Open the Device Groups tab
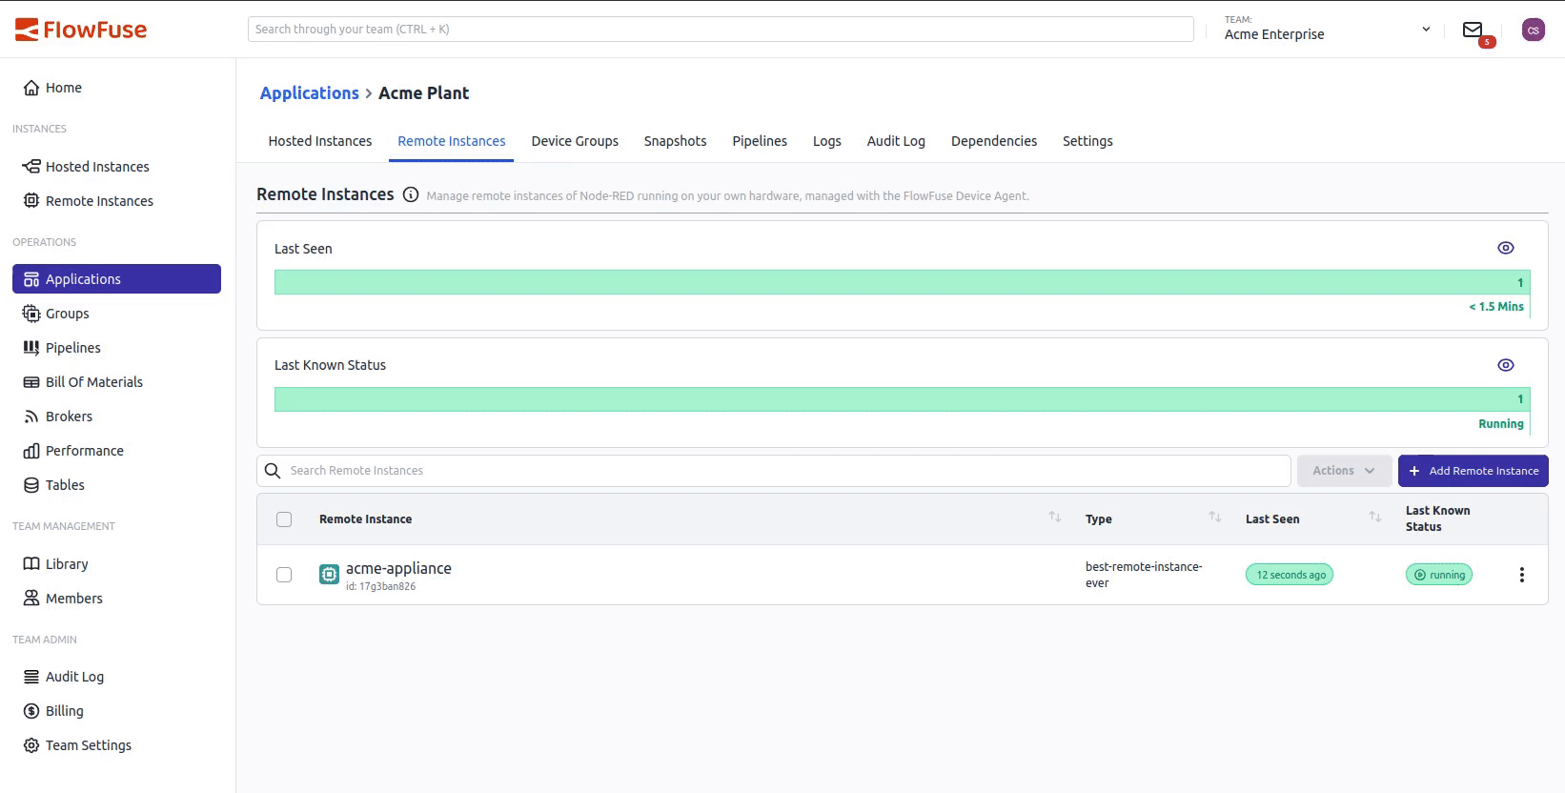 click(575, 141)
